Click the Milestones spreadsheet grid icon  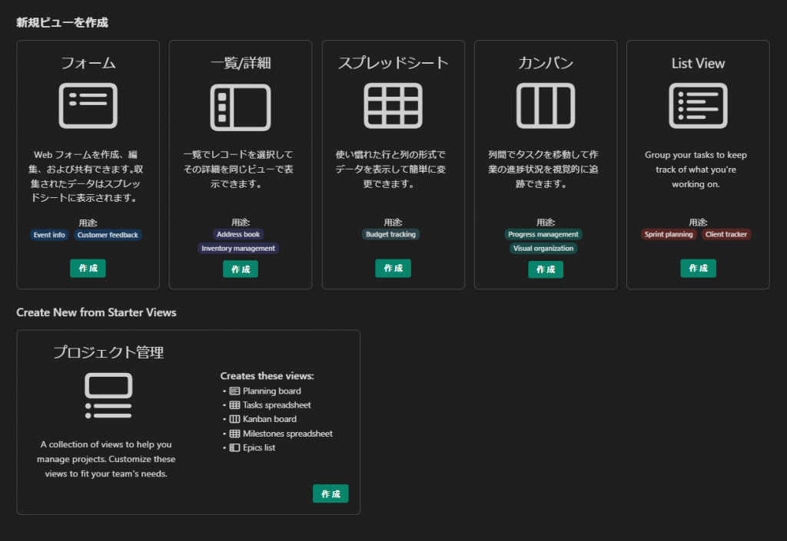click(234, 434)
